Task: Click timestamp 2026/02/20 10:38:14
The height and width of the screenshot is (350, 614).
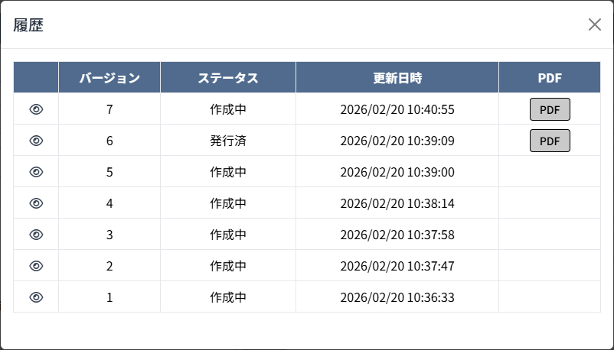Action: click(397, 203)
